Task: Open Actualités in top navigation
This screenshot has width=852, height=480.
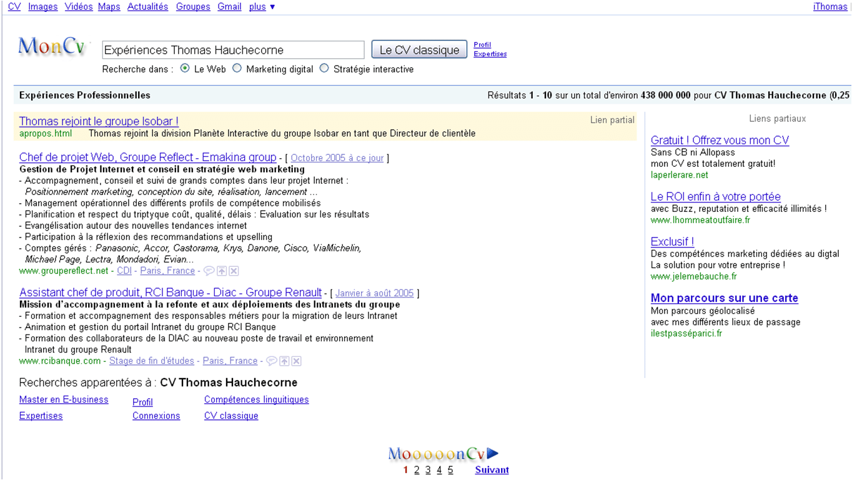Action: [x=148, y=6]
